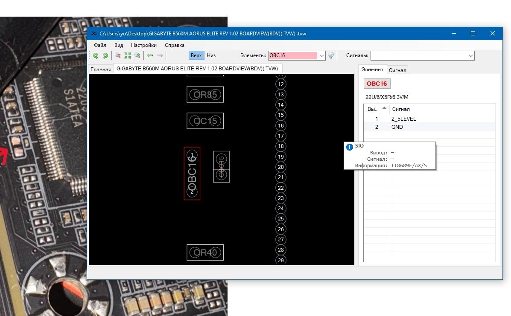
Task: Maximize the boardview window
Action: coord(473,34)
